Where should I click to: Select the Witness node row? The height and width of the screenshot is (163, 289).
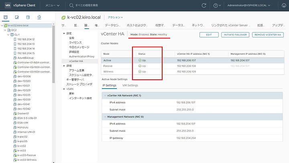point(193,71)
